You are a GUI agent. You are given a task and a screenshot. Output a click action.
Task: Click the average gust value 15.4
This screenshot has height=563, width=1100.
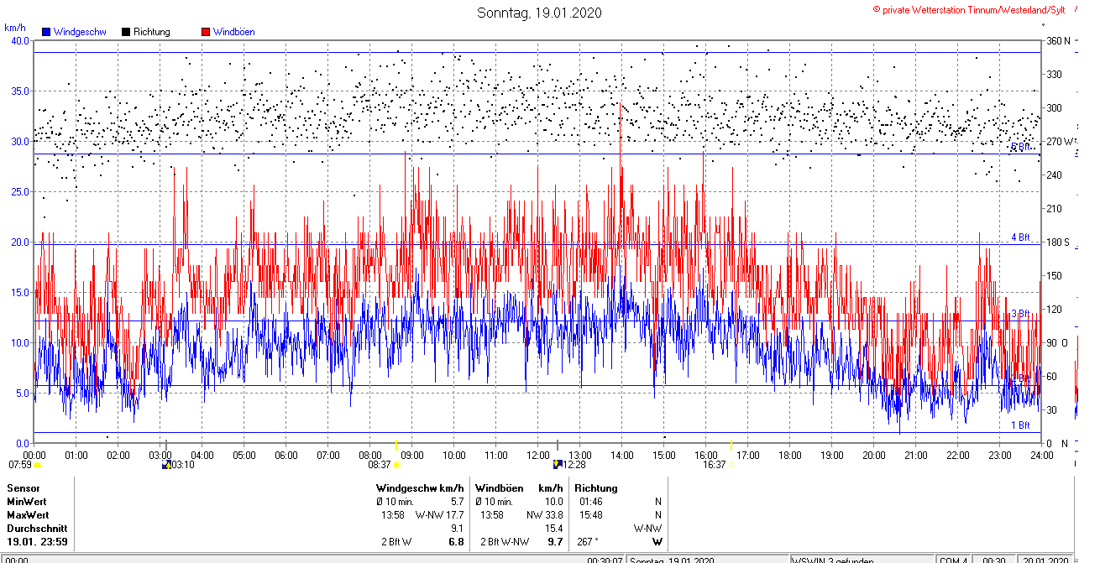[554, 529]
